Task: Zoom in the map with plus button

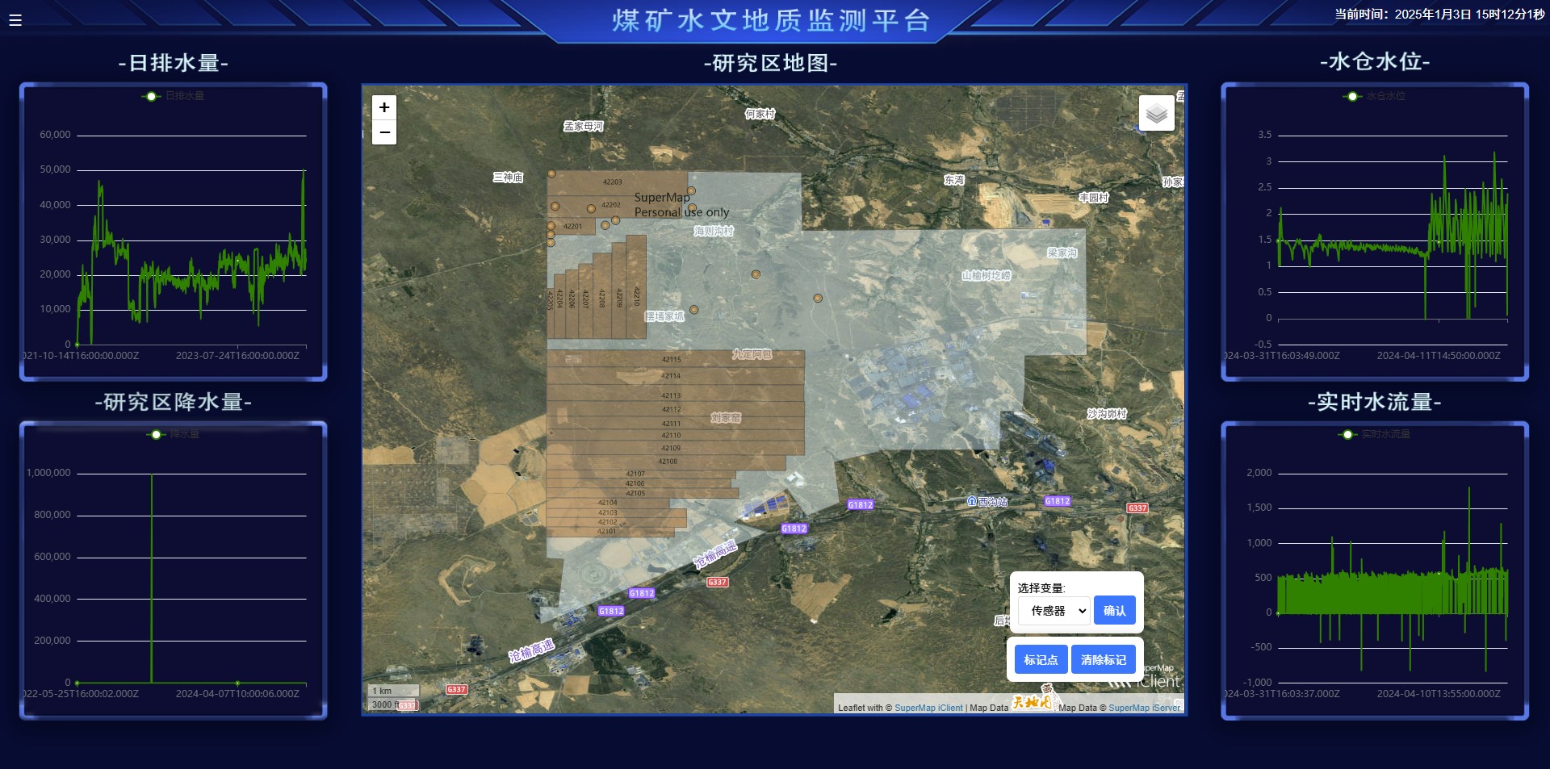Action: [x=384, y=107]
